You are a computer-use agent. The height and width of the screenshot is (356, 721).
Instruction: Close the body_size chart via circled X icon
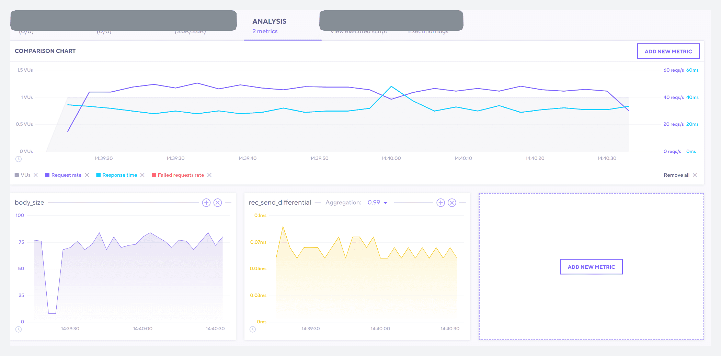pos(217,203)
